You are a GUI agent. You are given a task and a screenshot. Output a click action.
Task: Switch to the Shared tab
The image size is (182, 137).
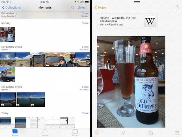45,132
